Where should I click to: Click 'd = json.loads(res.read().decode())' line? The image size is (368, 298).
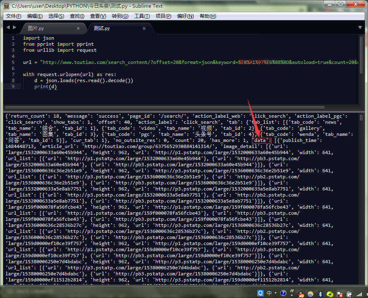pyautogui.click(x=84, y=80)
